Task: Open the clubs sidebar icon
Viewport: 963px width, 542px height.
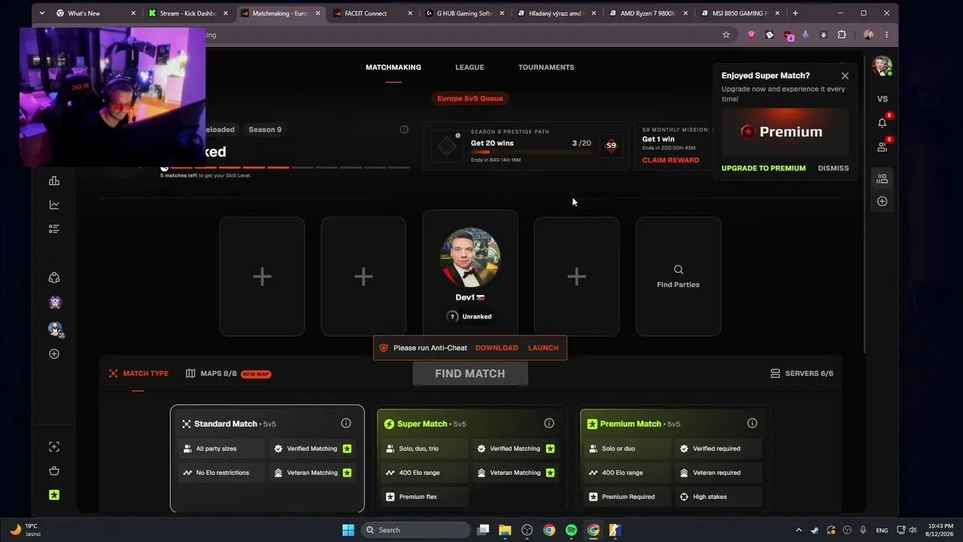Action: tap(54, 278)
